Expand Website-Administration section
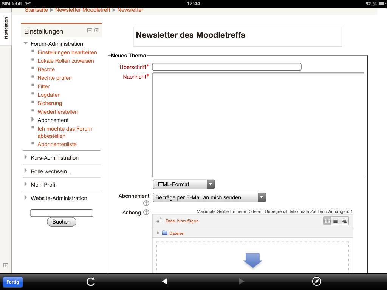The image size is (387, 290). (x=25, y=197)
